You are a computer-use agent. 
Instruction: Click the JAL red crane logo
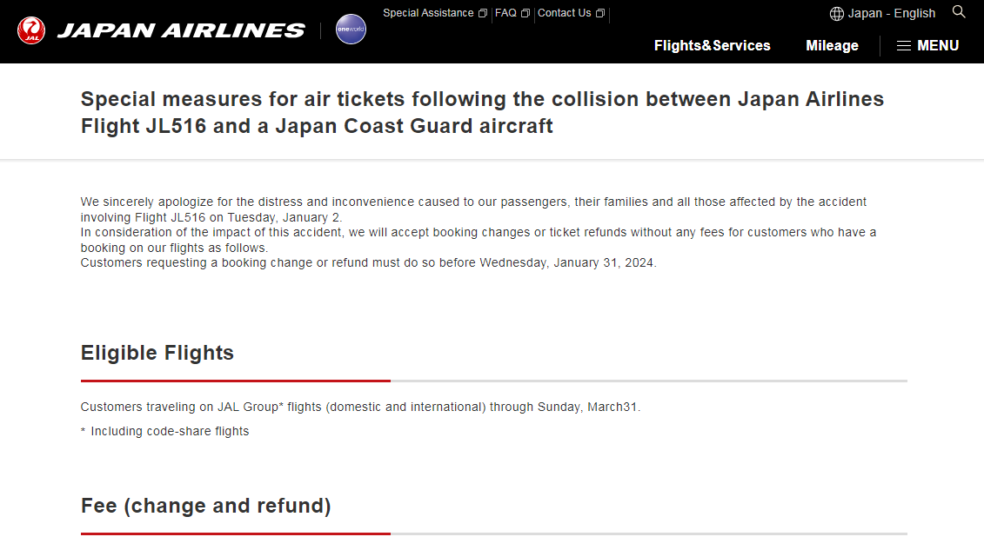31,30
